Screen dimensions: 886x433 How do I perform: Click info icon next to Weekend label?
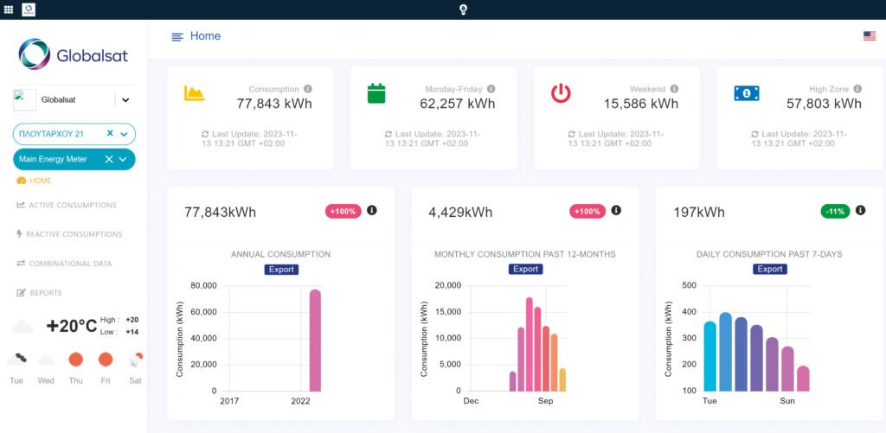click(675, 89)
